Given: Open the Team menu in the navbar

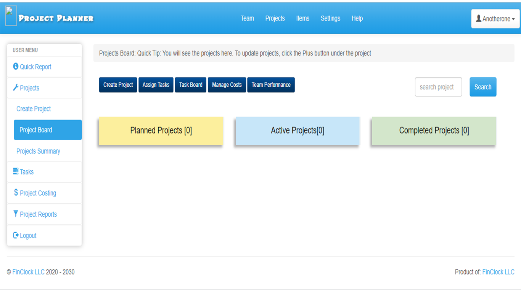Looking at the screenshot, I should pos(247,18).
